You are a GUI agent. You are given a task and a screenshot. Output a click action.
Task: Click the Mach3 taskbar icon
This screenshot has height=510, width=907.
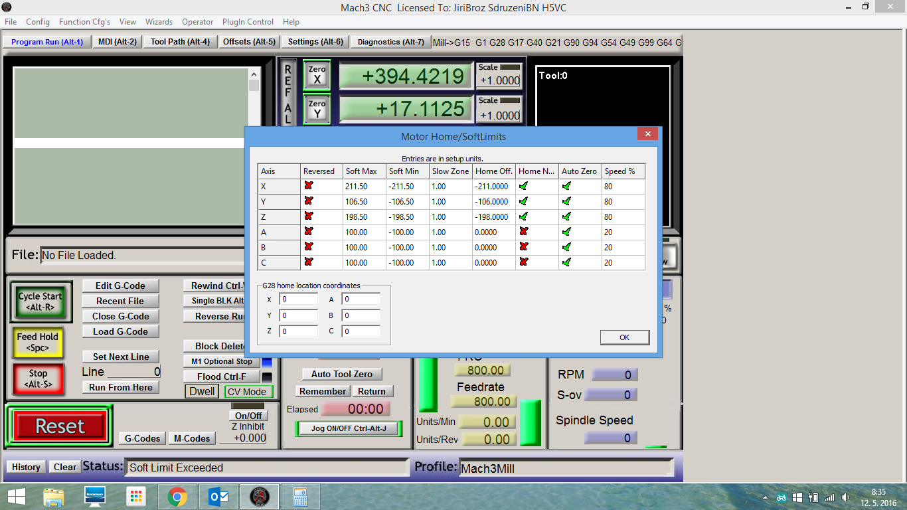point(259,496)
